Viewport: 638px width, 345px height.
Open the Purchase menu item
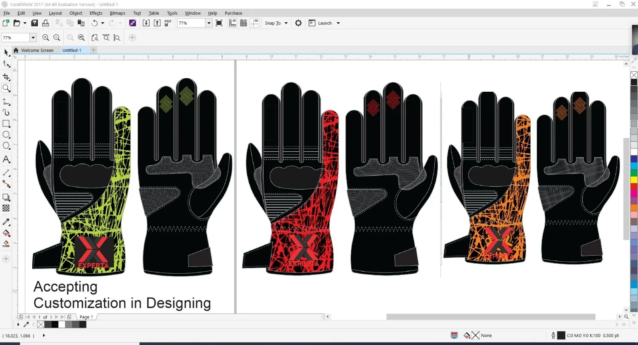click(x=233, y=13)
